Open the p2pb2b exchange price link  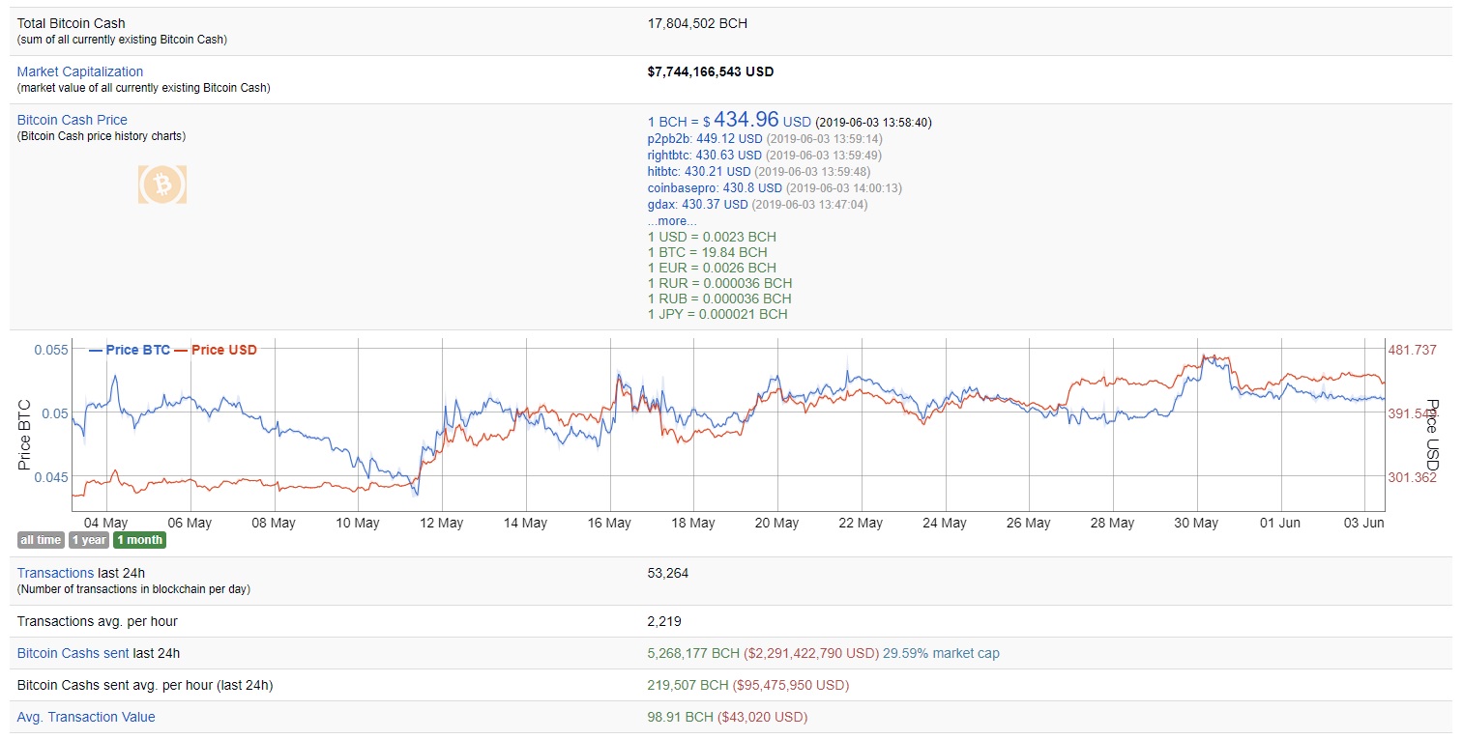pos(705,138)
